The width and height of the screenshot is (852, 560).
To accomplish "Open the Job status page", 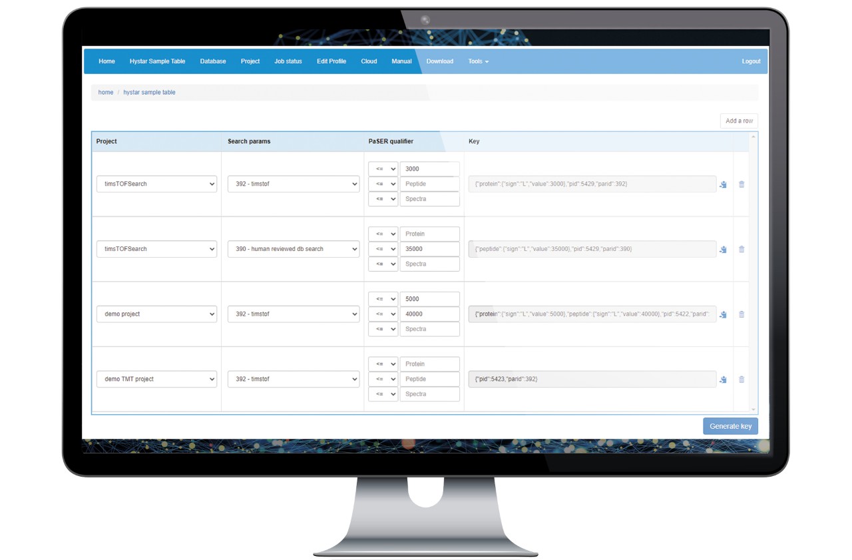I will 288,61.
